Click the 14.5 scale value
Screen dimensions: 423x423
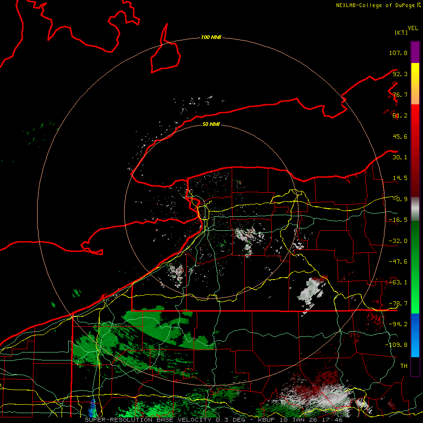pos(400,178)
